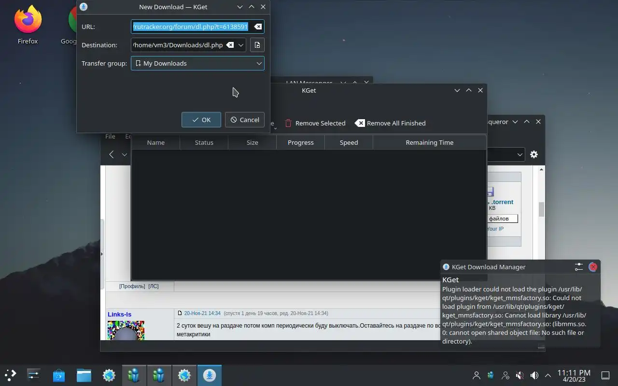Viewport: 618px width, 386px height.
Task: Sort transfers by Size column
Action: (x=252, y=142)
